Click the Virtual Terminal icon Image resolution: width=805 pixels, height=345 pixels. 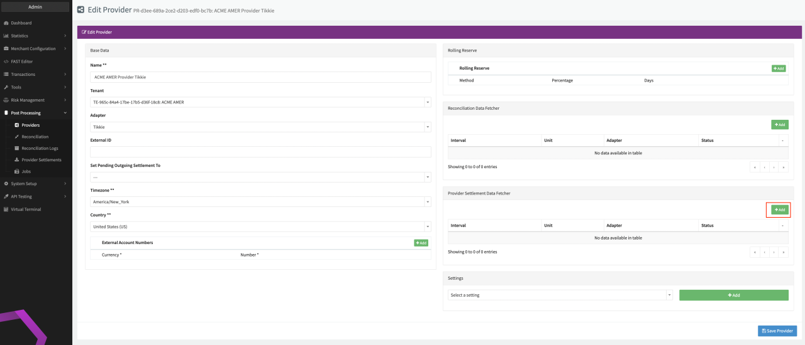[x=6, y=210]
